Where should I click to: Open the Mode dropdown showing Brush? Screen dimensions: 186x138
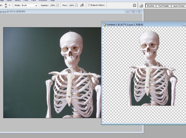point(29,5)
